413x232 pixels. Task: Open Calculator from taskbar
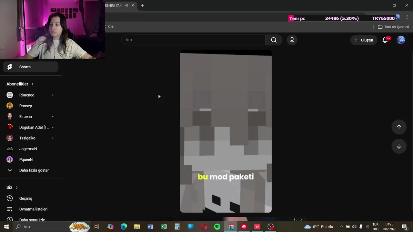(x=177, y=227)
